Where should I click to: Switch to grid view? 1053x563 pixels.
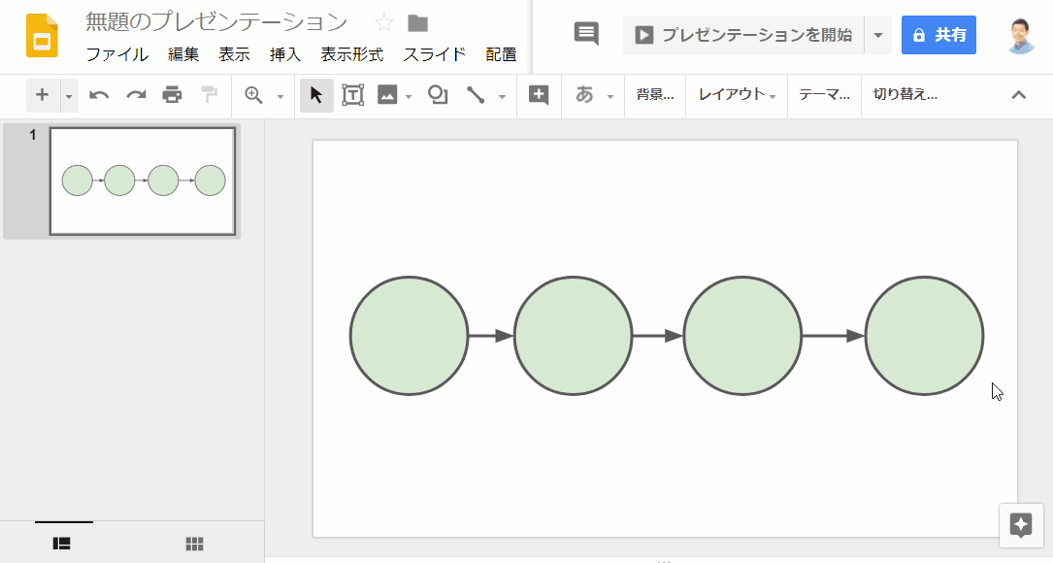tap(195, 544)
